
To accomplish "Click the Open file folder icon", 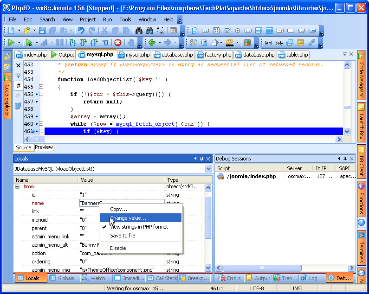I will (27, 31).
